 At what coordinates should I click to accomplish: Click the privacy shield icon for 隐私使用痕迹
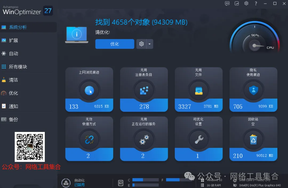[x=253, y=91]
